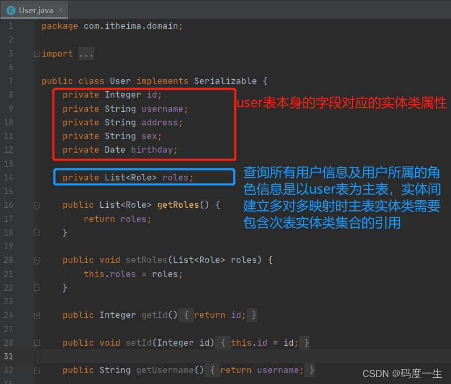
Task: Close the User.java tab
Action: [60, 10]
